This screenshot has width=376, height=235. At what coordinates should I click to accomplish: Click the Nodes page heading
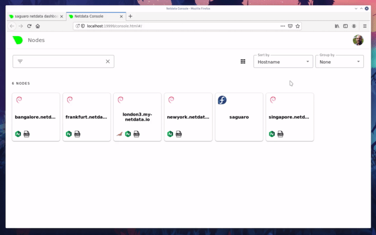(x=36, y=40)
